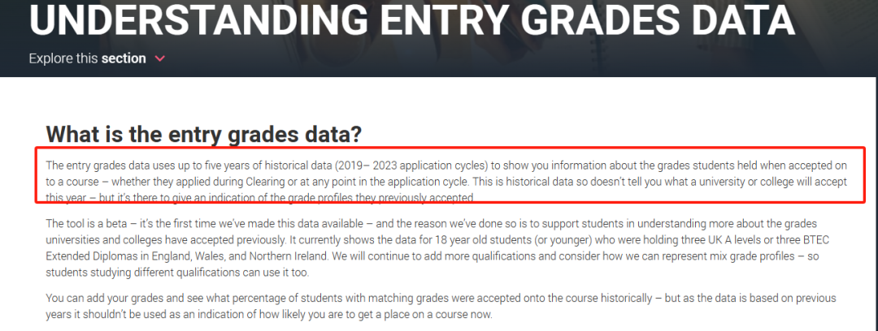
Task: Click the paragraph starting "The tool is a beta"
Action: tap(431, 249)
